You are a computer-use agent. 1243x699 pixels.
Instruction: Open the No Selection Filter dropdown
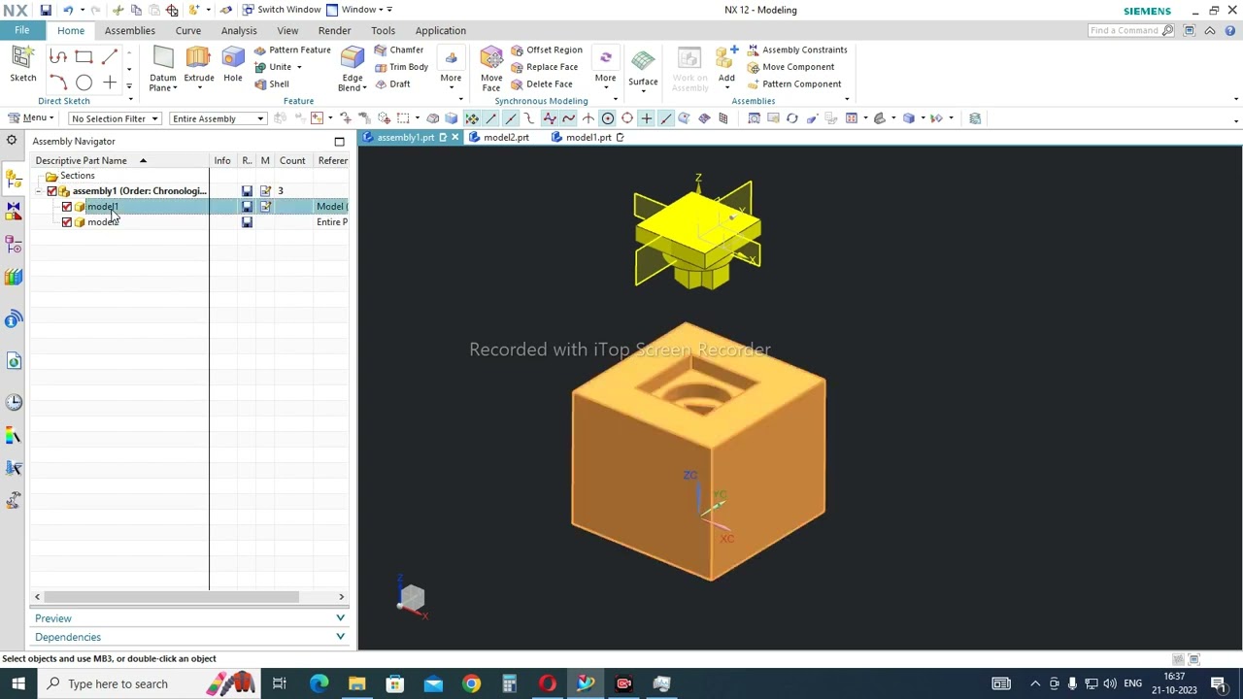click(115, 118)
